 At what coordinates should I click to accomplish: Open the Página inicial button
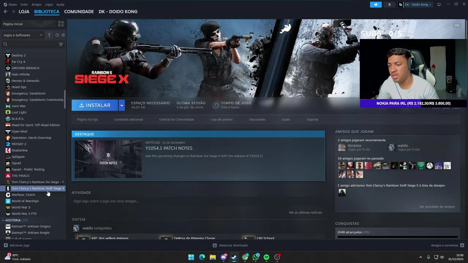tap(29, 24)
